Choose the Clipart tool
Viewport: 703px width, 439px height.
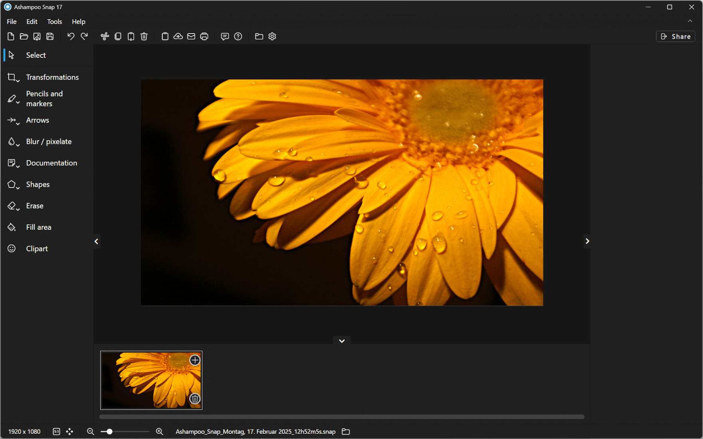click(x=36, y=248)
